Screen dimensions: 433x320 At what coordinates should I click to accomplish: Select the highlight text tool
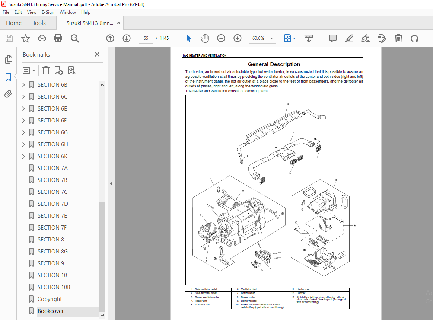click(349, 38)
